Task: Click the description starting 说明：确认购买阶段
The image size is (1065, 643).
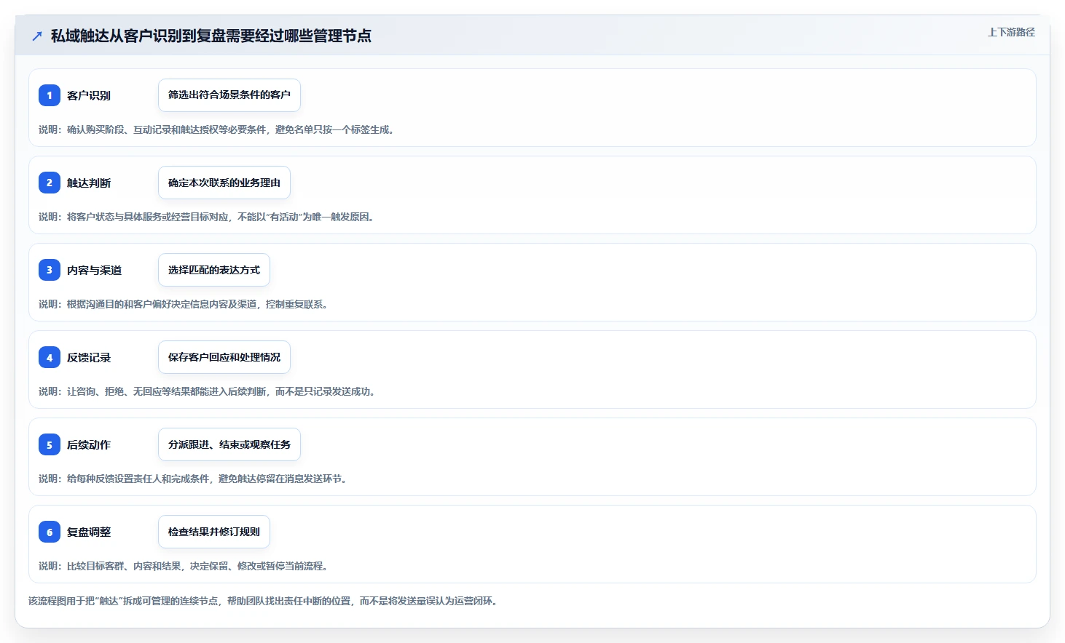Action: point(217,129)
